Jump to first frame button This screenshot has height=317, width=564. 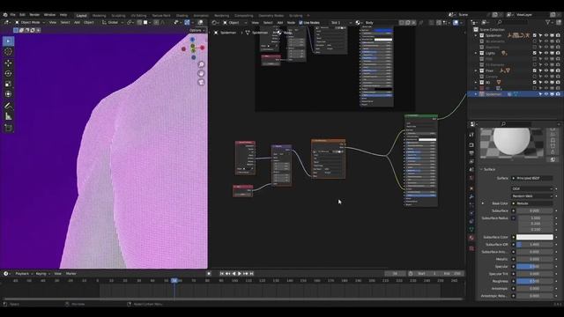pos(221,274)
